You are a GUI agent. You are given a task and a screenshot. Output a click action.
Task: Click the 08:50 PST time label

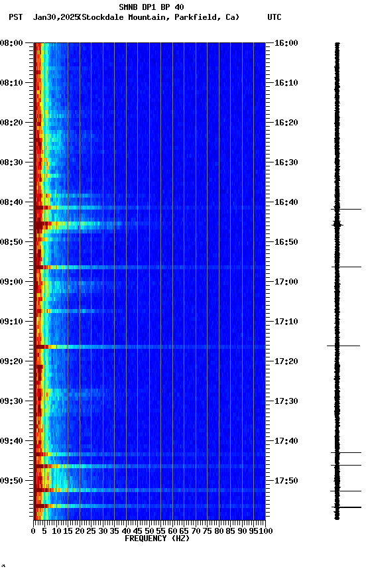(x=11, y=242)
